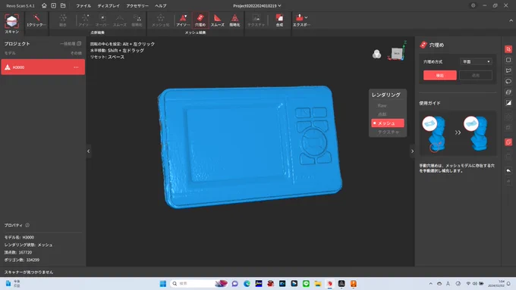Click the new project plus icon
The width and height of the screenshot is (516, 290).
tap(53, 5)
